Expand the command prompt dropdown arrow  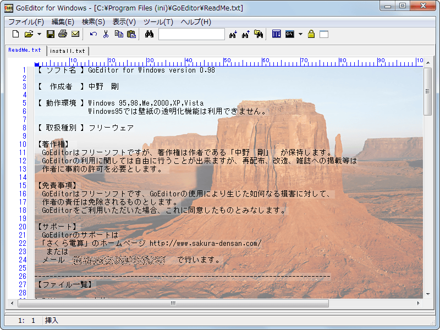(300, 34)
